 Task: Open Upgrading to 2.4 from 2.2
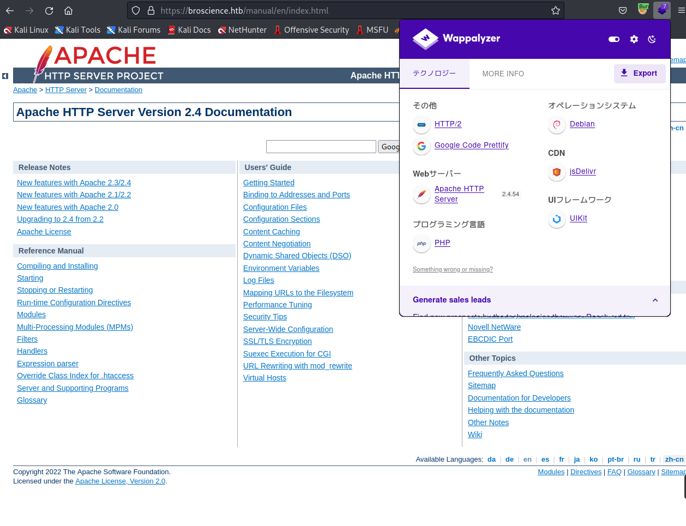coord(60,219)
